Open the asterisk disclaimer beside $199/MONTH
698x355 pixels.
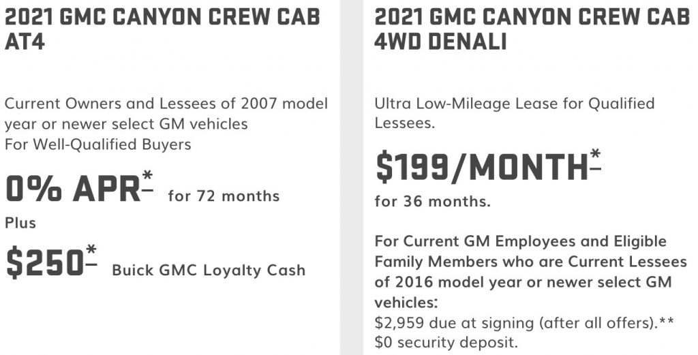(596, 159)
